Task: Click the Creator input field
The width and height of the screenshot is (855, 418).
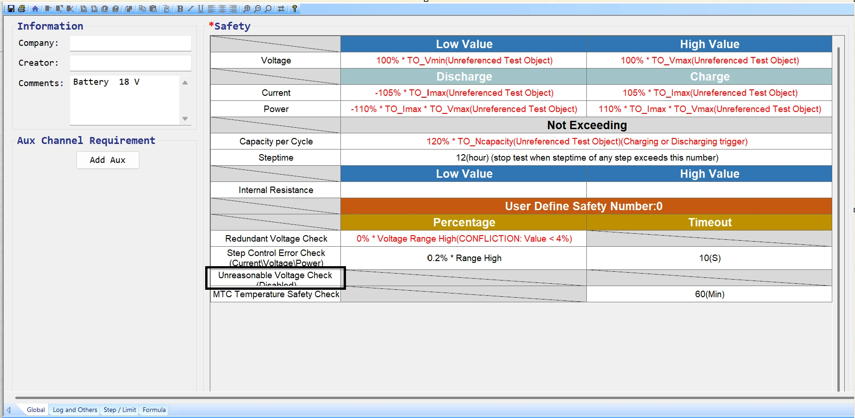Action: coord(130,63)
